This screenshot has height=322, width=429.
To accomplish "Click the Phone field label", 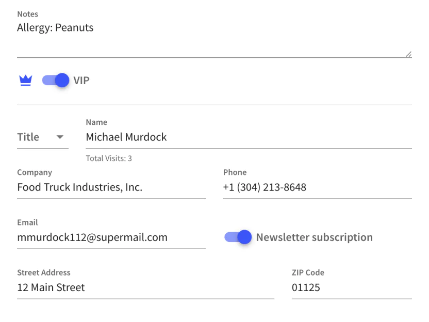I will coord(235,172).
